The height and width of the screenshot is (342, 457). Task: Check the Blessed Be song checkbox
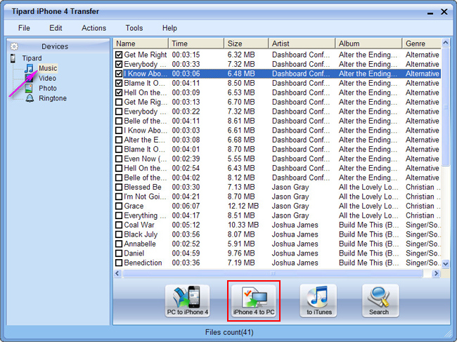[x=119, y=188]
